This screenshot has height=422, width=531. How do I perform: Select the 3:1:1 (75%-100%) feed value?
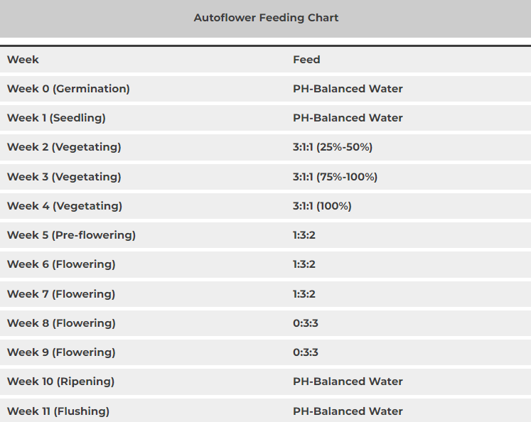[335, 177]
